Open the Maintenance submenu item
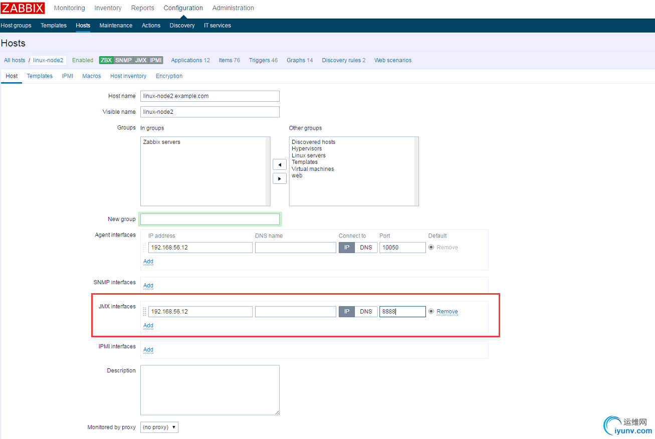The height and width of the screenshot is (439, 655). point(116,26)
